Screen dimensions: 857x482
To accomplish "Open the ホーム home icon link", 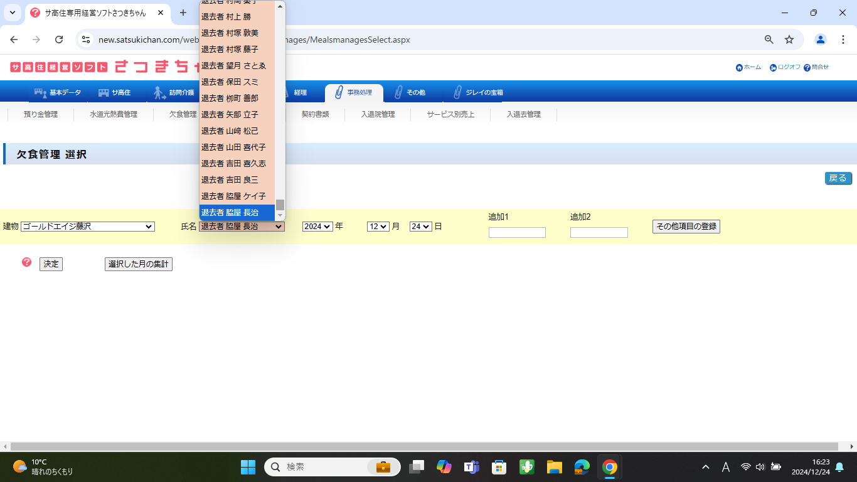I will tap(748, 67).
